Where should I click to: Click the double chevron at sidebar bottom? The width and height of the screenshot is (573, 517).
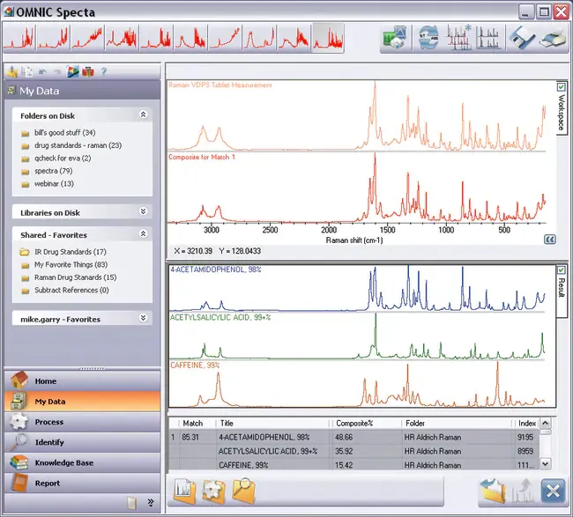pyautogui.click(x=151, y=503)
